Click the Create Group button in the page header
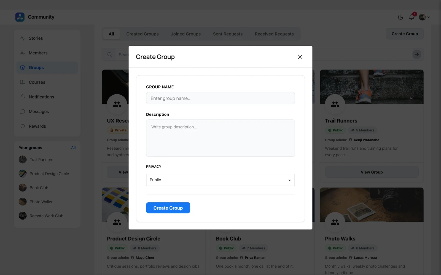The width and height of the screenshot is (441, 275). click(405, 34)
